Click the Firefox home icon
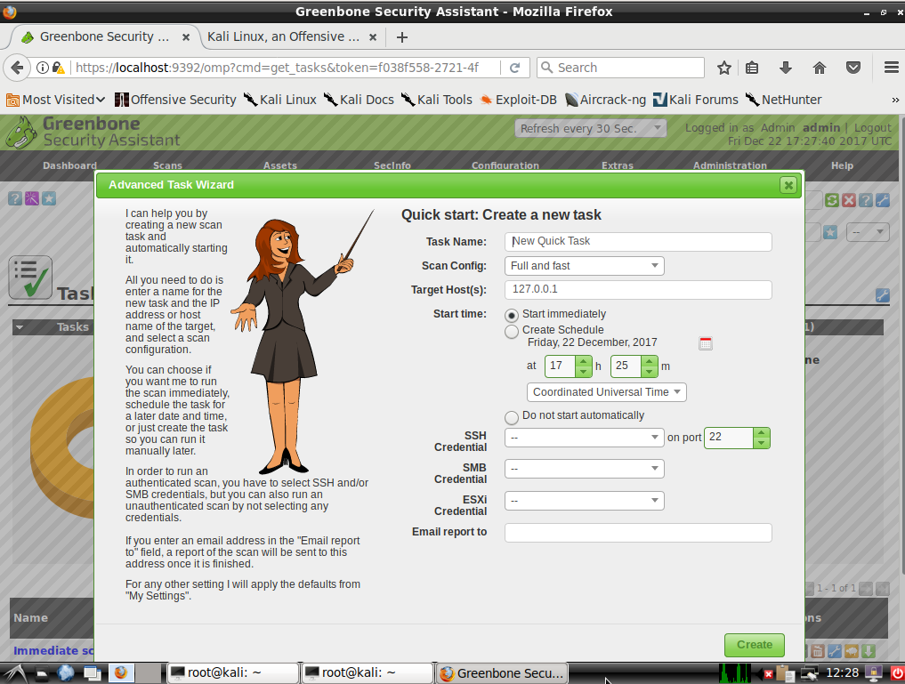 (x=820, y=68)
